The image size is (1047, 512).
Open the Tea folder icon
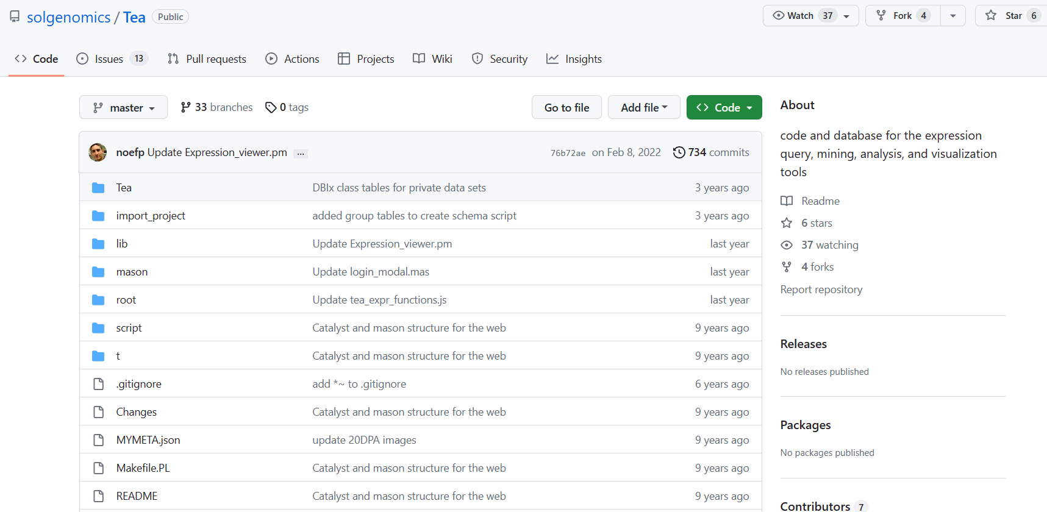pos(98,188)
